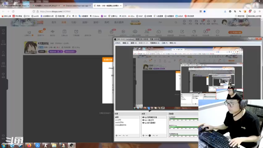Open the MAP bookmark
The image size is (263, 148).
click(x=139, y=16)
